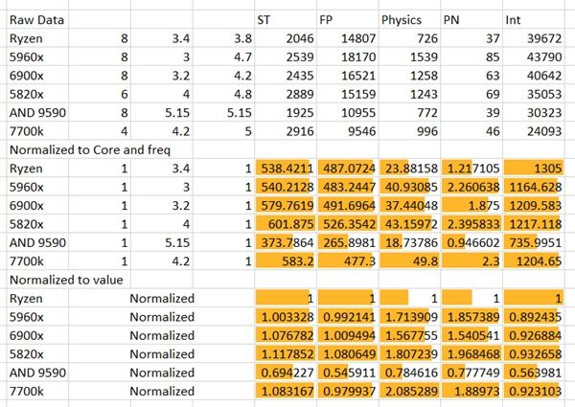This screenshot has width=575, height=407.
Task: Select the cell containing 540.2128
Action: tap(286, 187)
